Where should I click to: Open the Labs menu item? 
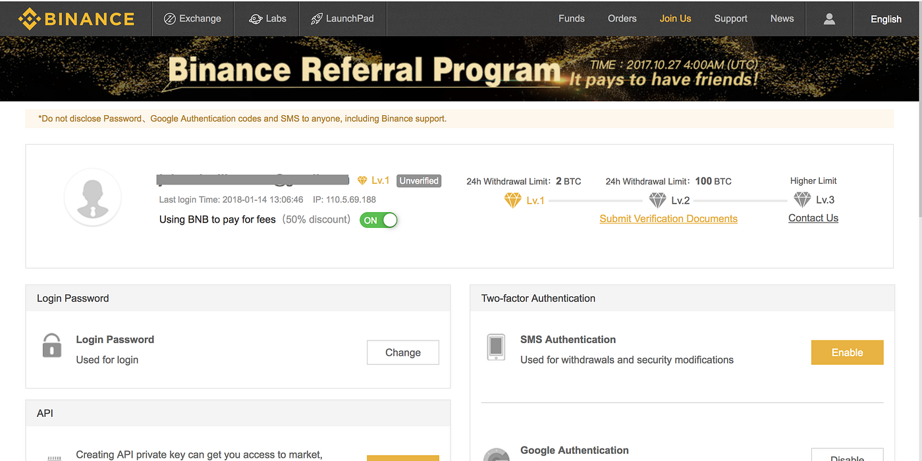[267, 18]
